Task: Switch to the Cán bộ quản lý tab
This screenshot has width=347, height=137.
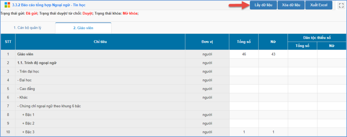Action: point(28,28)
